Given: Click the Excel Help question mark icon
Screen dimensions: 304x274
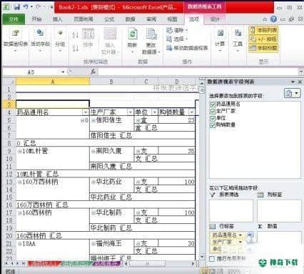Looking at the screenshot, I should [273, 19].
